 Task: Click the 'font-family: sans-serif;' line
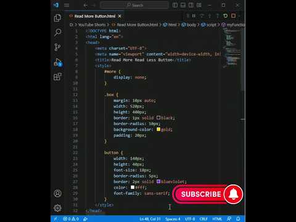(142, 194)
